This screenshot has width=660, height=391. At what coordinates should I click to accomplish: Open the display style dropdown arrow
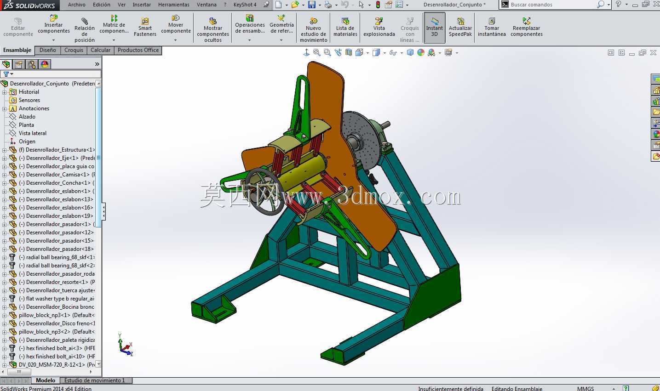coord(385,53)
